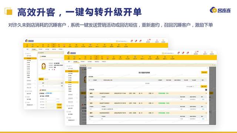This screenshot has width=237, height=133.
Task: Click the large 客连连 brand logo on slide
Action: pos(221,10)
